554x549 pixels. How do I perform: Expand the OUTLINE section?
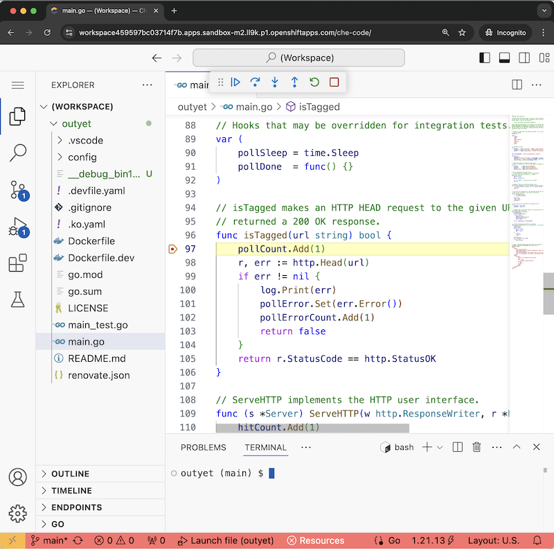[x=70, y=474]
